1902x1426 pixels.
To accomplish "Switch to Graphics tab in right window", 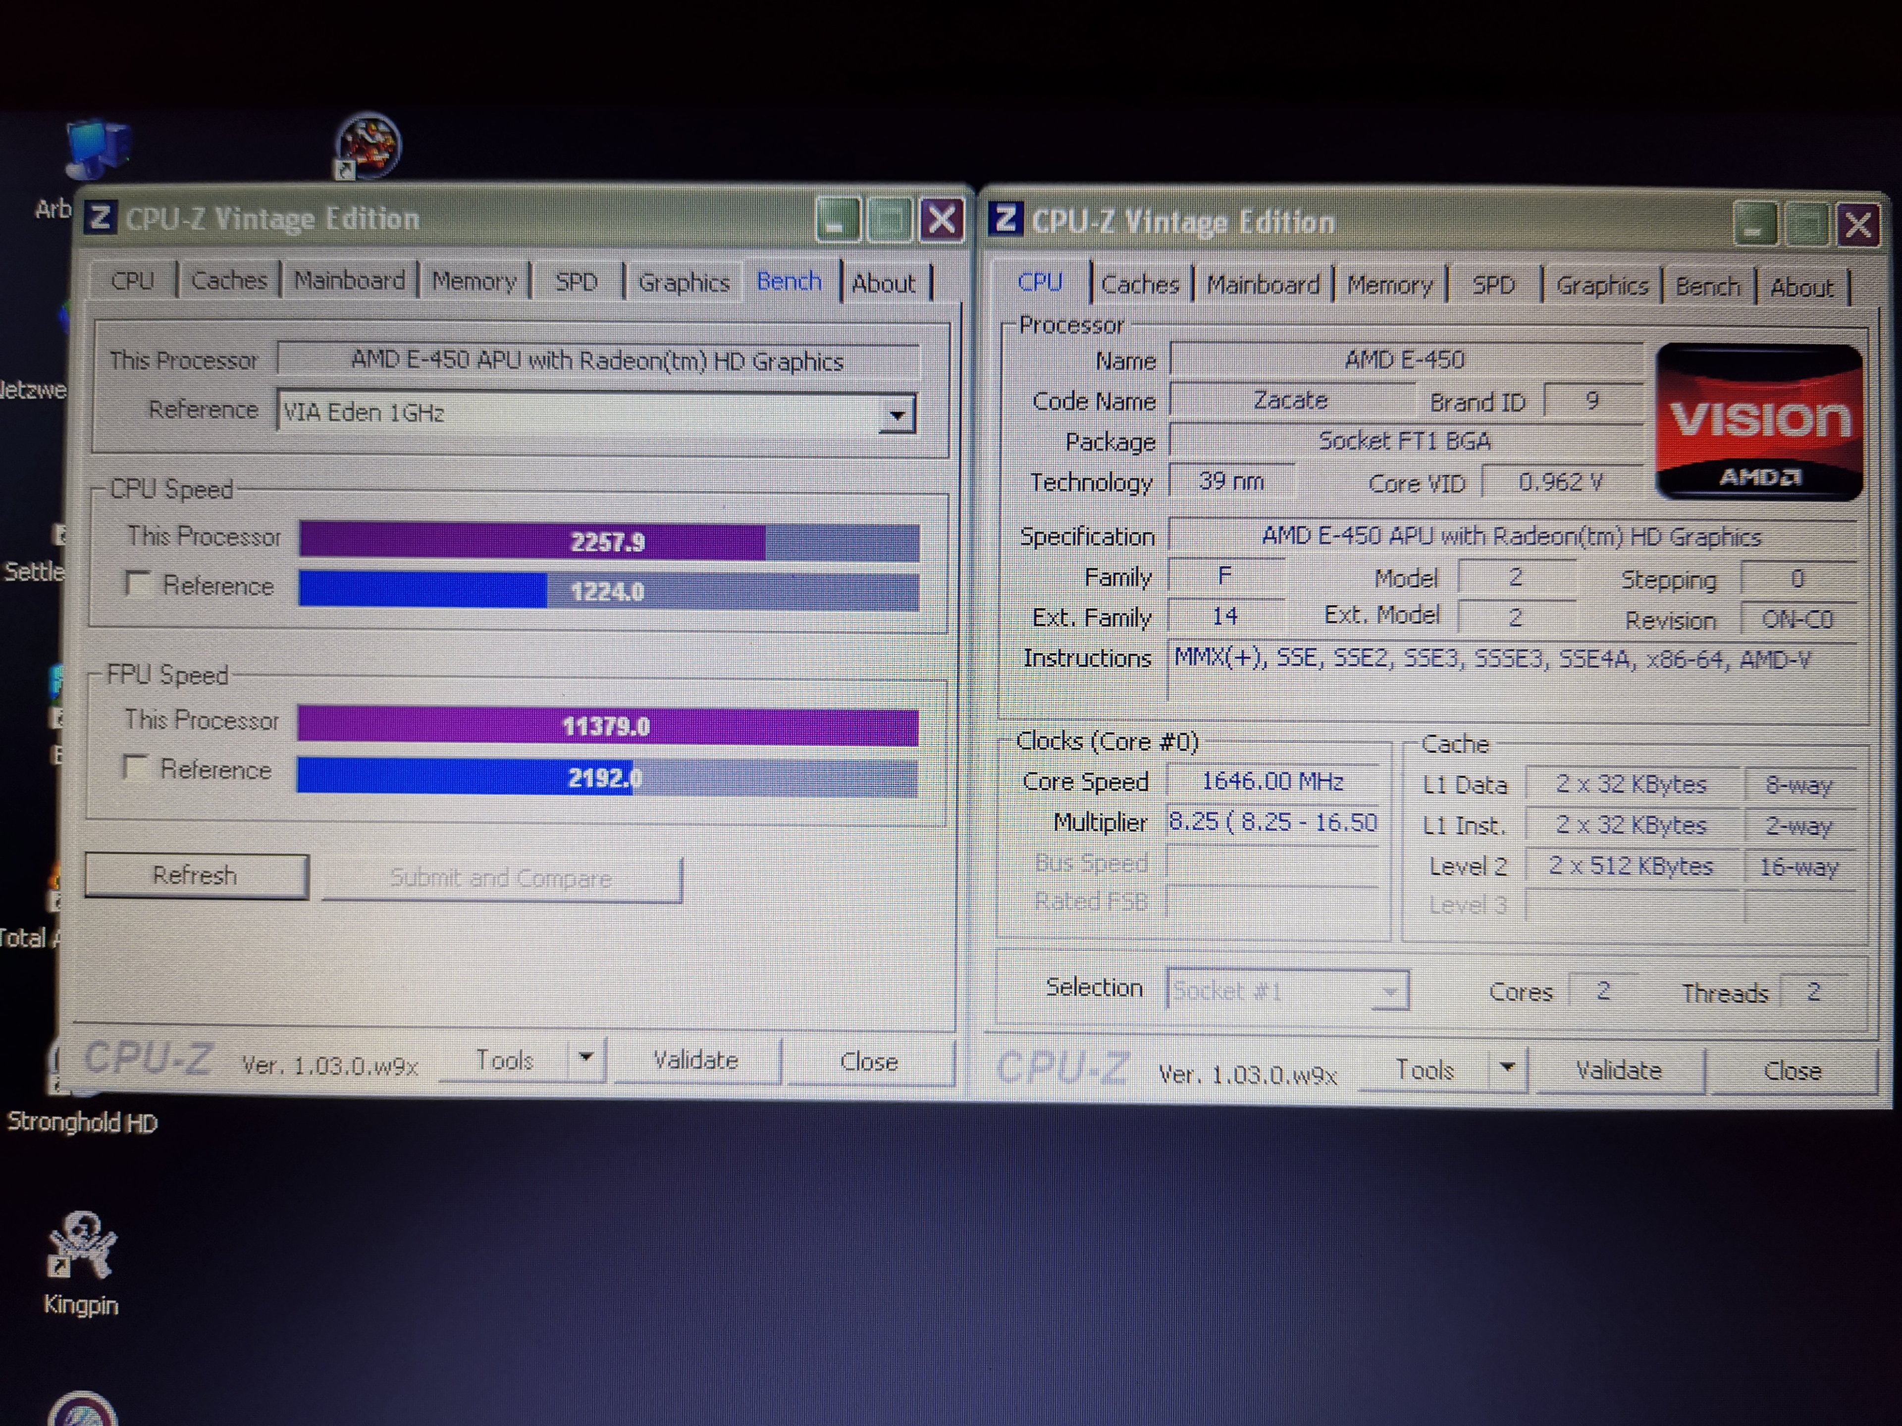I will (x=1601, y=286).
